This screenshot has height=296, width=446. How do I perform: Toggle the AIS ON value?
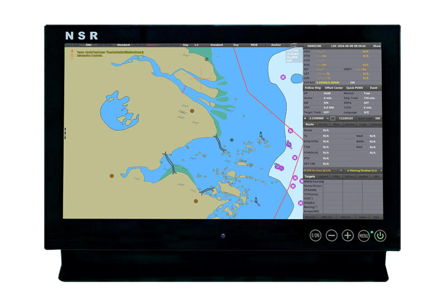[326, 103]
